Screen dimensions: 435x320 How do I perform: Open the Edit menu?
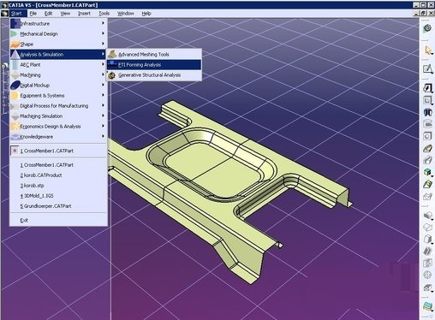point(48,14)
